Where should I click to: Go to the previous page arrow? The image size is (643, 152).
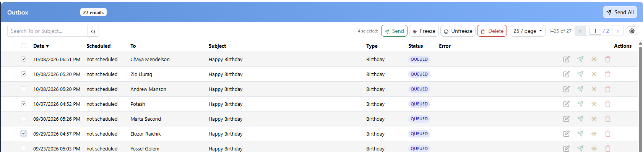pos(580,31)
